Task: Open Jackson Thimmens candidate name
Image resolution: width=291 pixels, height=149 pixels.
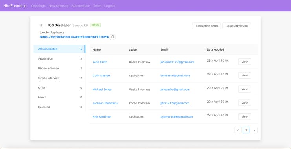Action: tap(105, 103)
